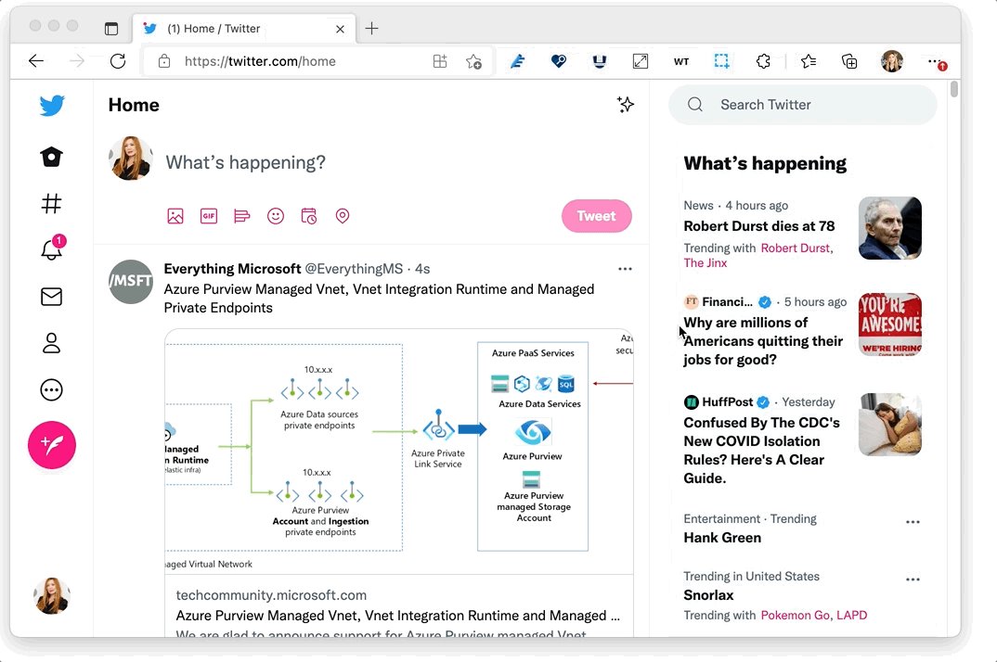The height and width of the screenshot is (662, 997).
Task: Open the Explore hashtag page
Action: pyautogui.click(x=51, y=204)
